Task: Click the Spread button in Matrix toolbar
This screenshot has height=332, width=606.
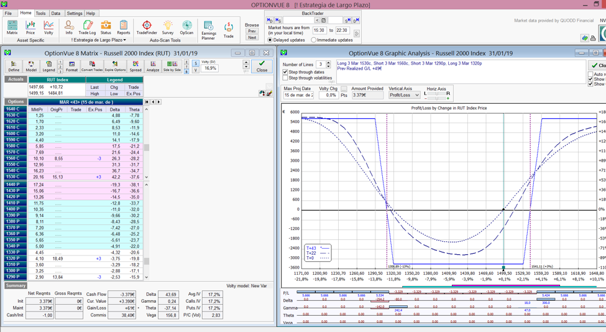Action: pos(135,66)
